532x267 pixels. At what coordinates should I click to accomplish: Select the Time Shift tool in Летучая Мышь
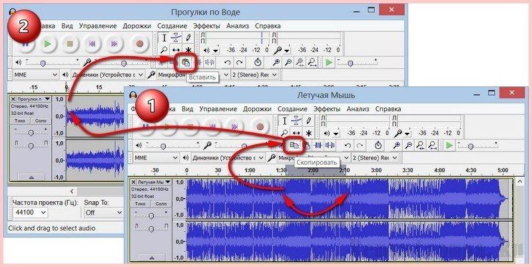[x=296, y=133]
